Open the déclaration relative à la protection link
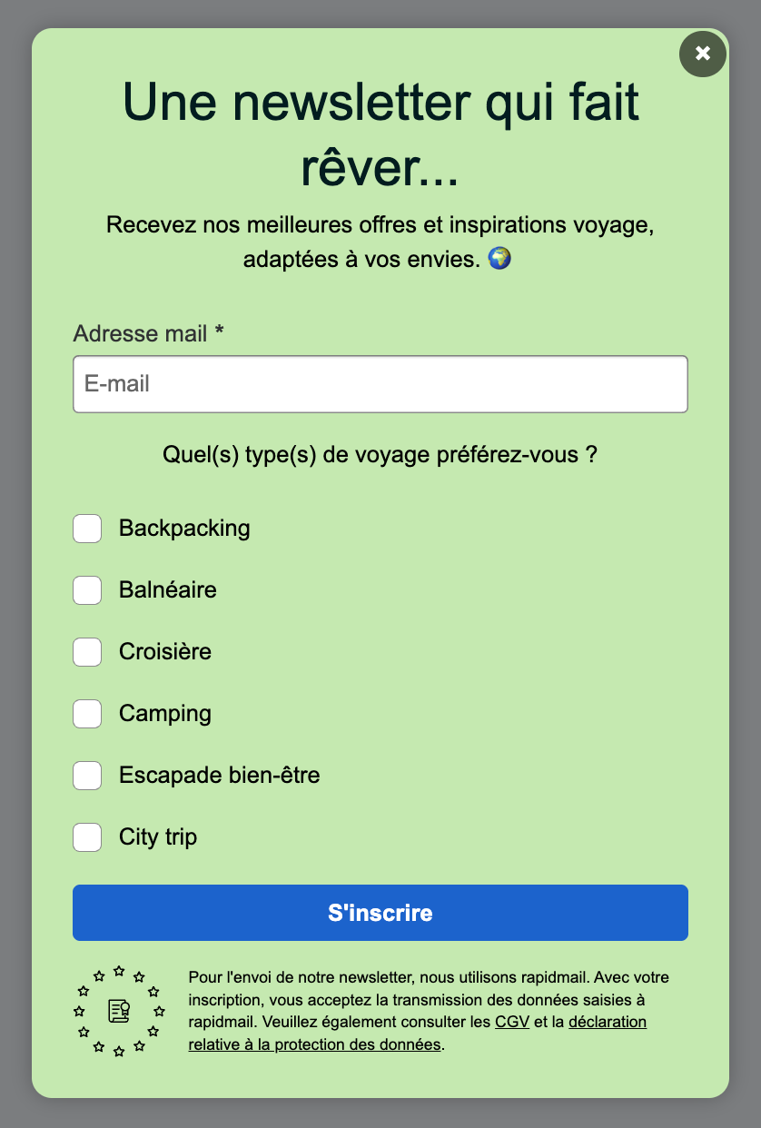 click(x=418, y=1034)
